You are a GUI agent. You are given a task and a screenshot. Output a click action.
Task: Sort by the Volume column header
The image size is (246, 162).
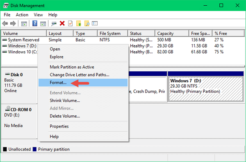coord(24,34)
